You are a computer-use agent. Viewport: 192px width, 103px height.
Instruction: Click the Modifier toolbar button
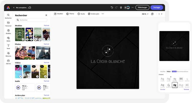(x=59, y=14)
